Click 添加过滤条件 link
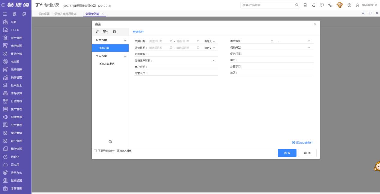The height and width of the screenshot is (194, 380). [303, 143]
